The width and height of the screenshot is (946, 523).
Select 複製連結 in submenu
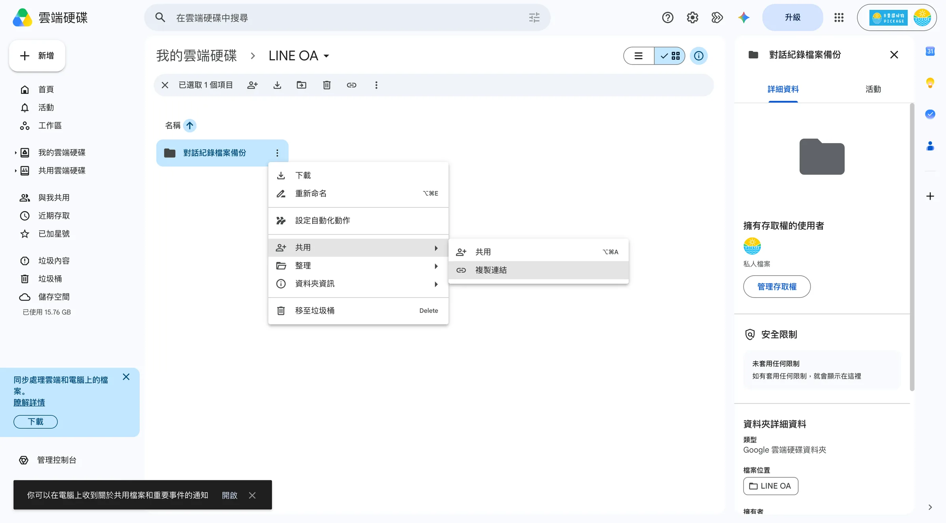(x=538, y=270)
